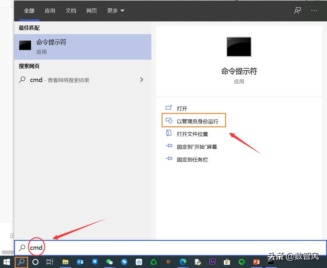Expand the 更多 dropdown in search
The width and height of the screenshot is (327, 268).
(116, 11)
